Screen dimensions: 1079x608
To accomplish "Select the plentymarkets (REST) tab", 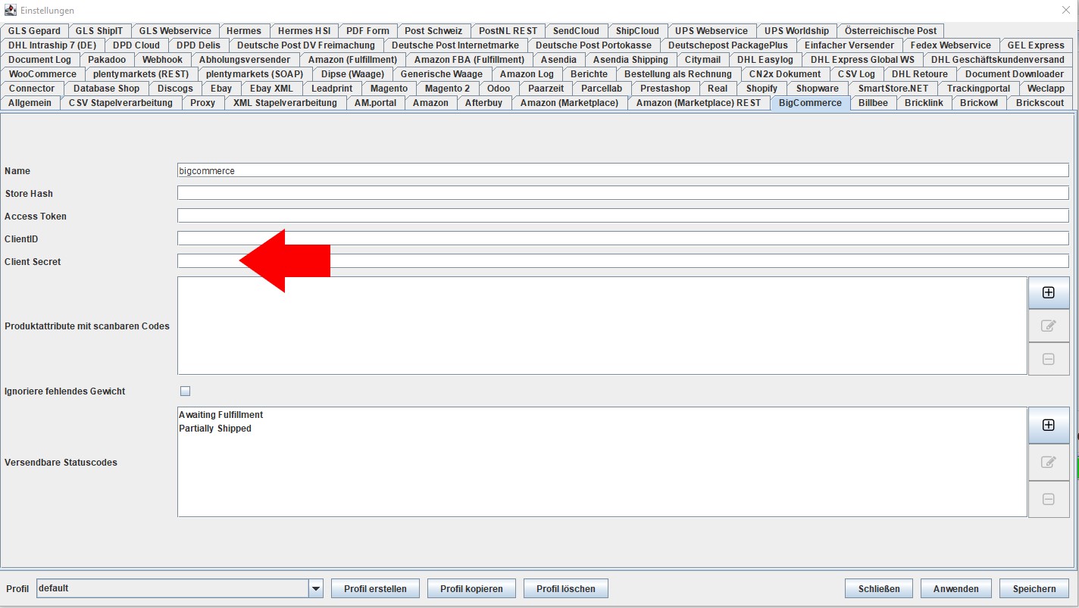I will tap(141, 74).
